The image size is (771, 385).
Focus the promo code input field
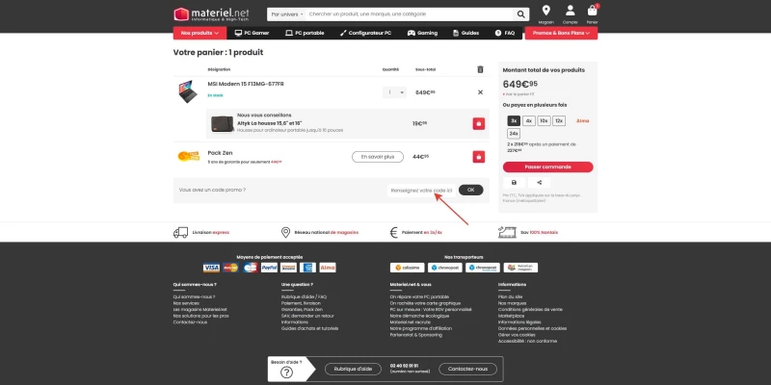pyautogui.click(x=421, y=190)
